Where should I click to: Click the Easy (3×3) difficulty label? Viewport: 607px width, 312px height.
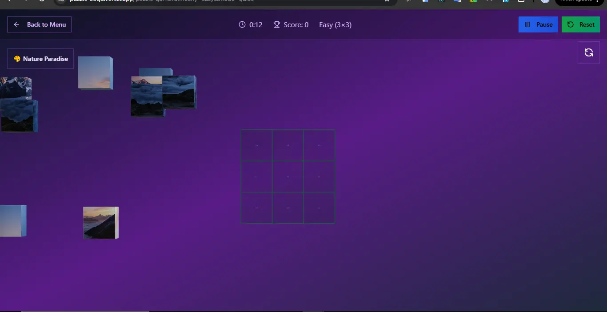[x=335, y=25]
